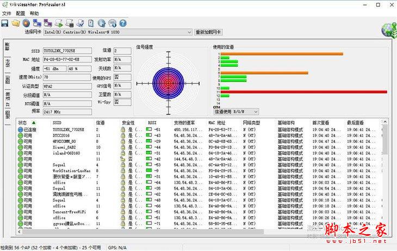Switch to the 概要 side tab
The width and height of the screenshot is (397, 251).
coord(8,46)
